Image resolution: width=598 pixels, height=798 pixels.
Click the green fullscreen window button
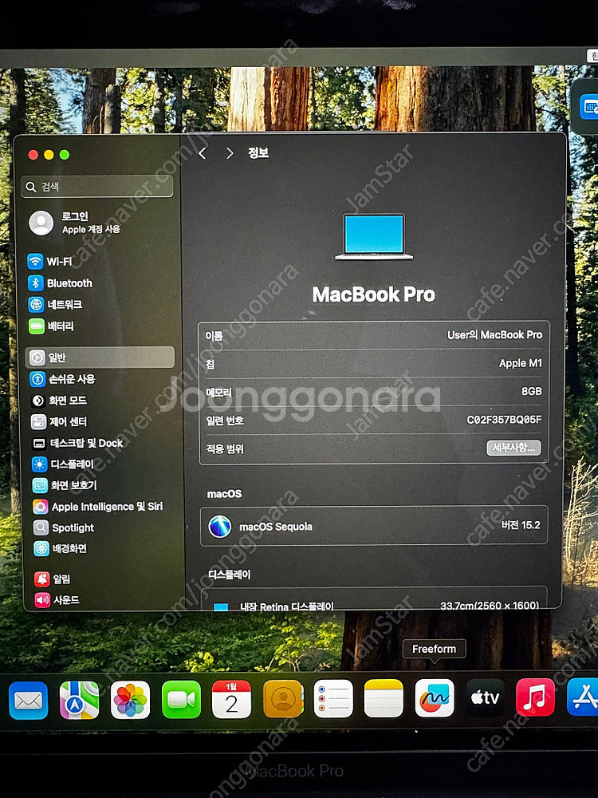(65, 155)
